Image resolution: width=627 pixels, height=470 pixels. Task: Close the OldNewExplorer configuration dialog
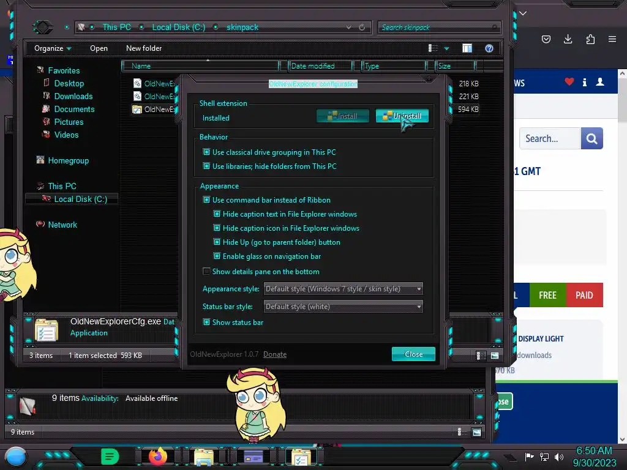point(413,354)
